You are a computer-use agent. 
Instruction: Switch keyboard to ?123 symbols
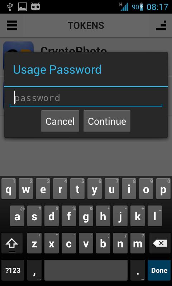click(13, 270)
